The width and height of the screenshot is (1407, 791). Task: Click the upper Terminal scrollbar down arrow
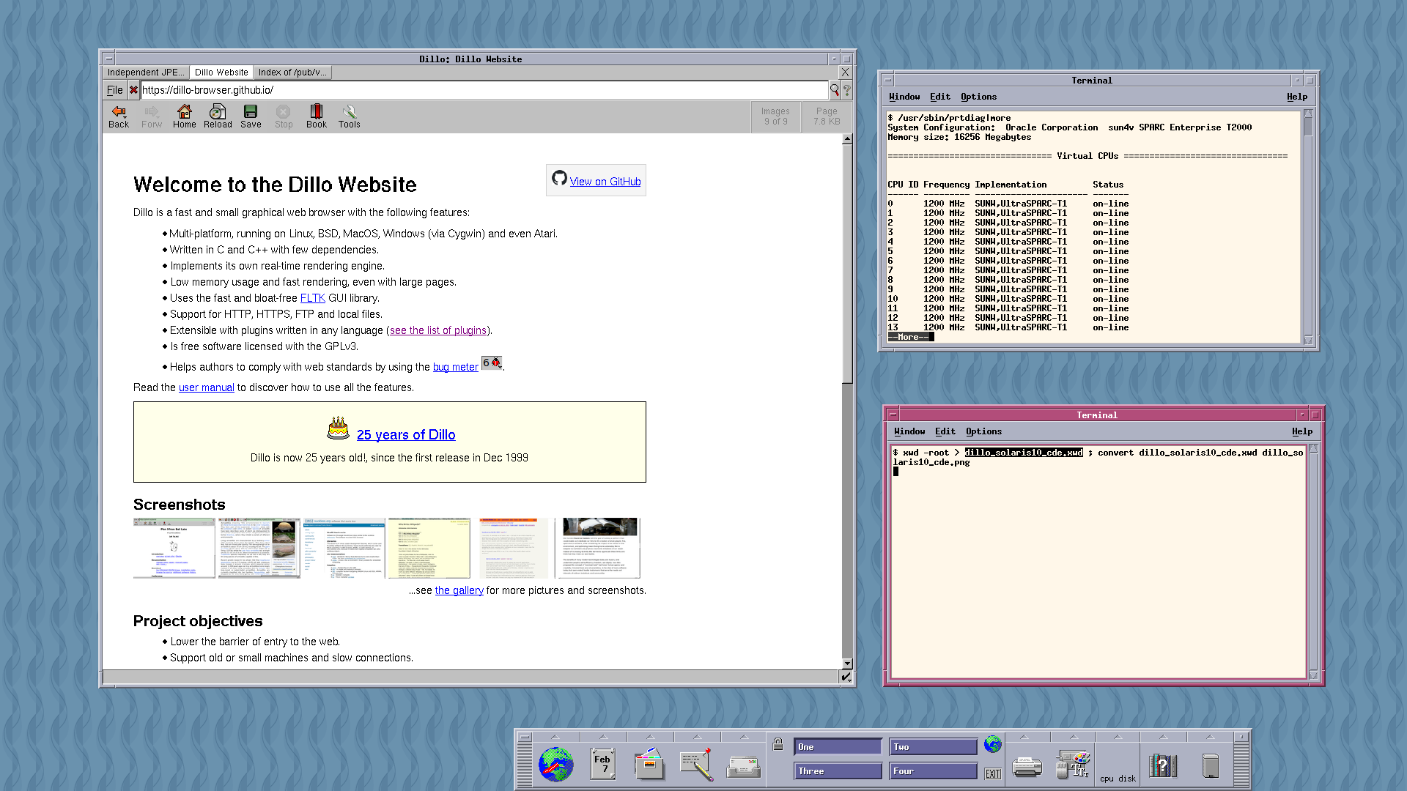[x=1308, y=340]
